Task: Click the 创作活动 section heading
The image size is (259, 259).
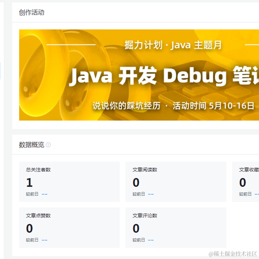Action: 32,12
